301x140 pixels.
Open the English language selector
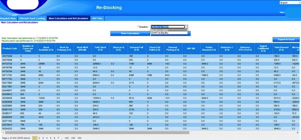[x=290, y=3]
